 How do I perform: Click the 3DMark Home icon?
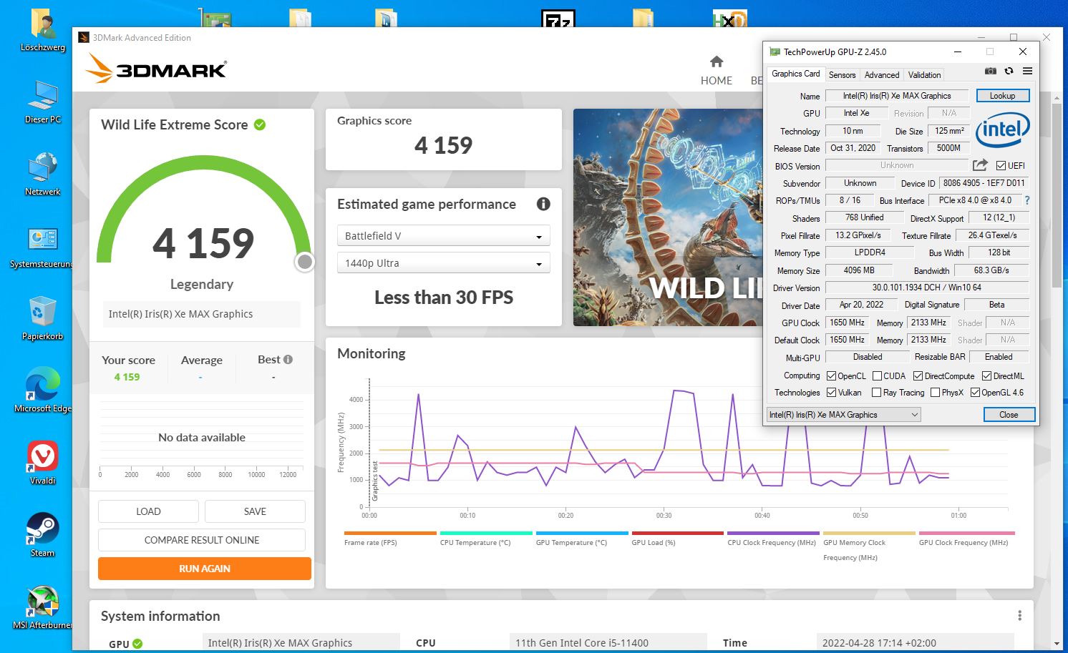pyautogui.click(x=717, y=62)
